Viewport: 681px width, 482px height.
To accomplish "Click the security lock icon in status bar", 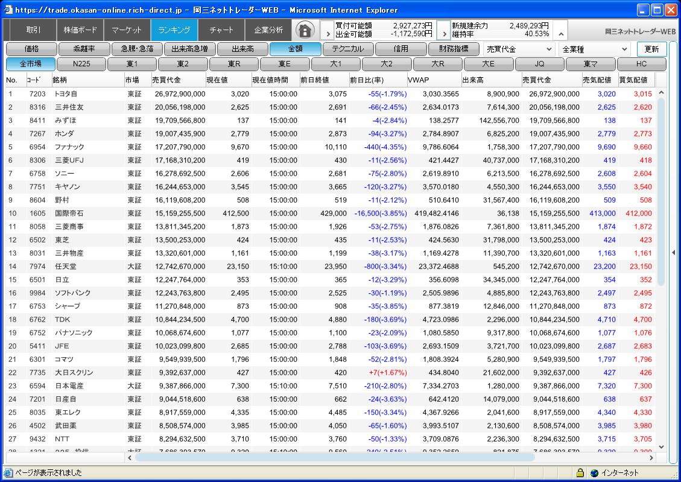I will coord(580,473).
